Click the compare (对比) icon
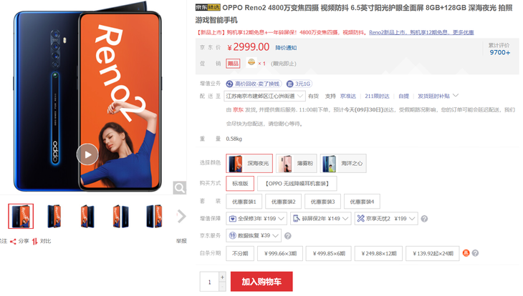Viewport: 523px width, 296px height. [x=34, y=242]
